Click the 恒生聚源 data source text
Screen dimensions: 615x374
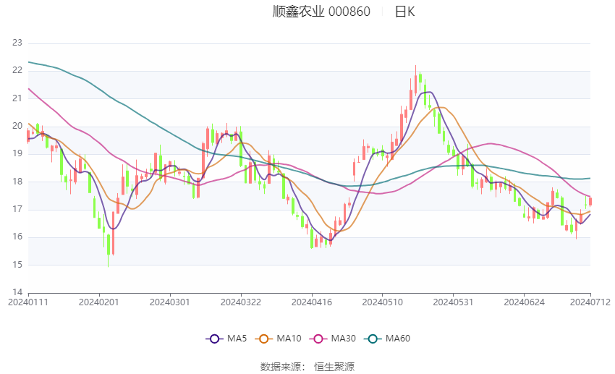tap(334, 367)
